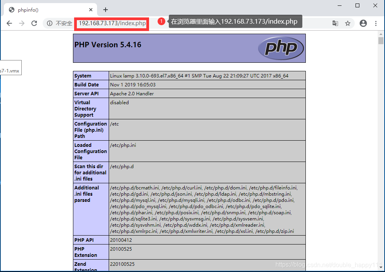This screenshot has height=272, width=385.
Task: Click '220100525' Zend value
Action: coord(122,264)
